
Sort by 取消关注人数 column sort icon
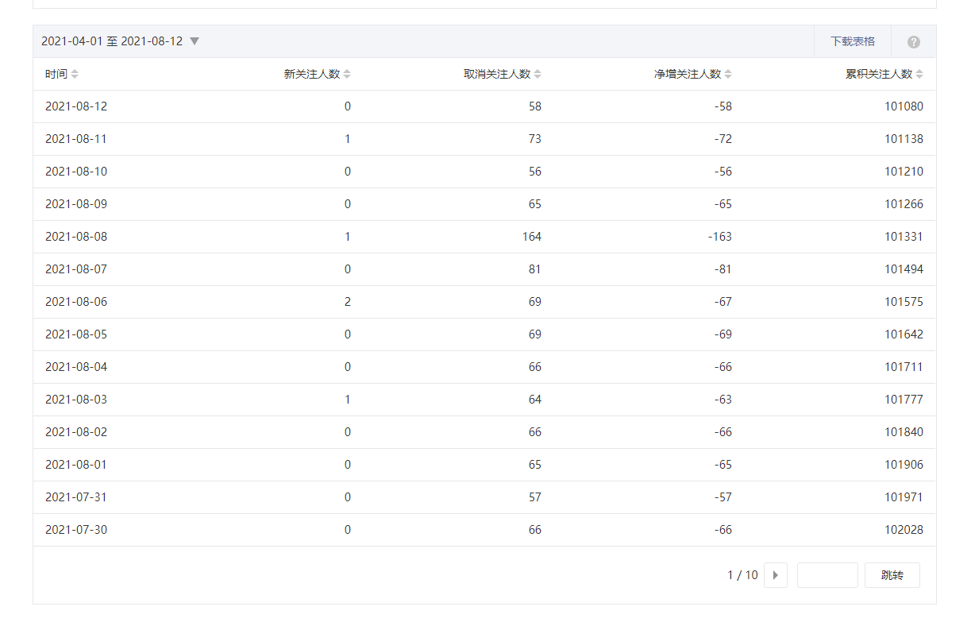tap(538, 74)
